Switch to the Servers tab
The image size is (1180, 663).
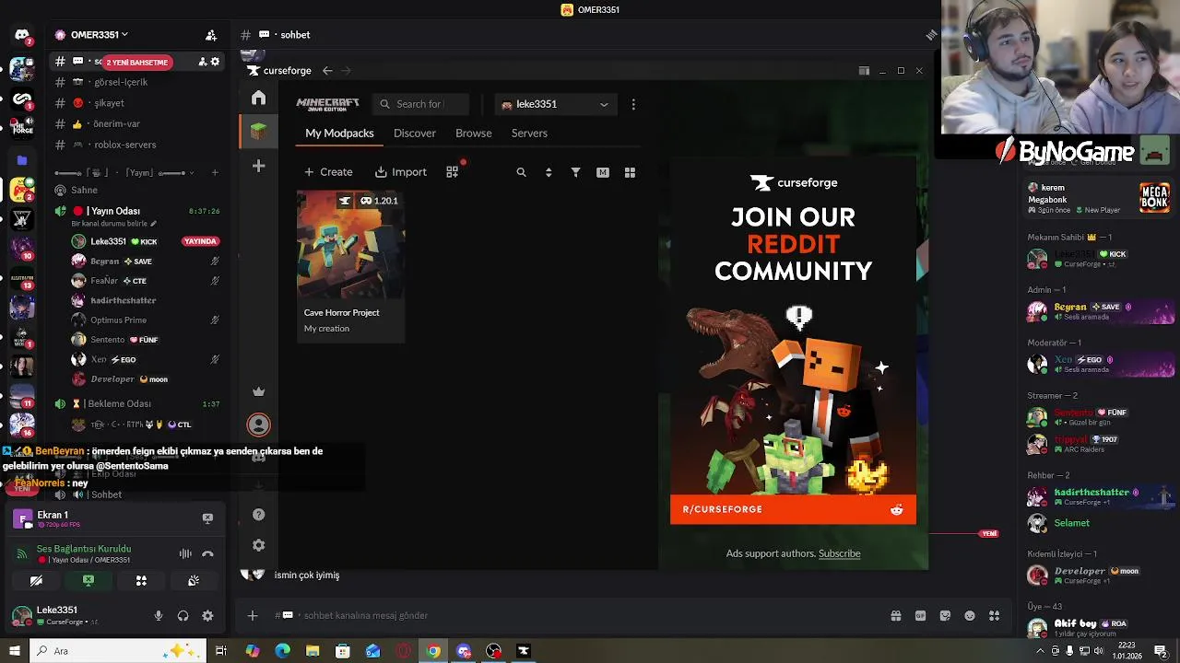point(529,134)
